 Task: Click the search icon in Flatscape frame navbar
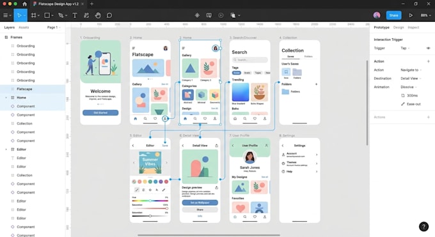point(145,118)
